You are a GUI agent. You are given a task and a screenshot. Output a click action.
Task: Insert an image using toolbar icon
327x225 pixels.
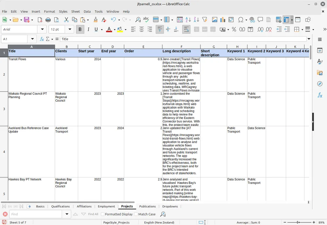215,20
